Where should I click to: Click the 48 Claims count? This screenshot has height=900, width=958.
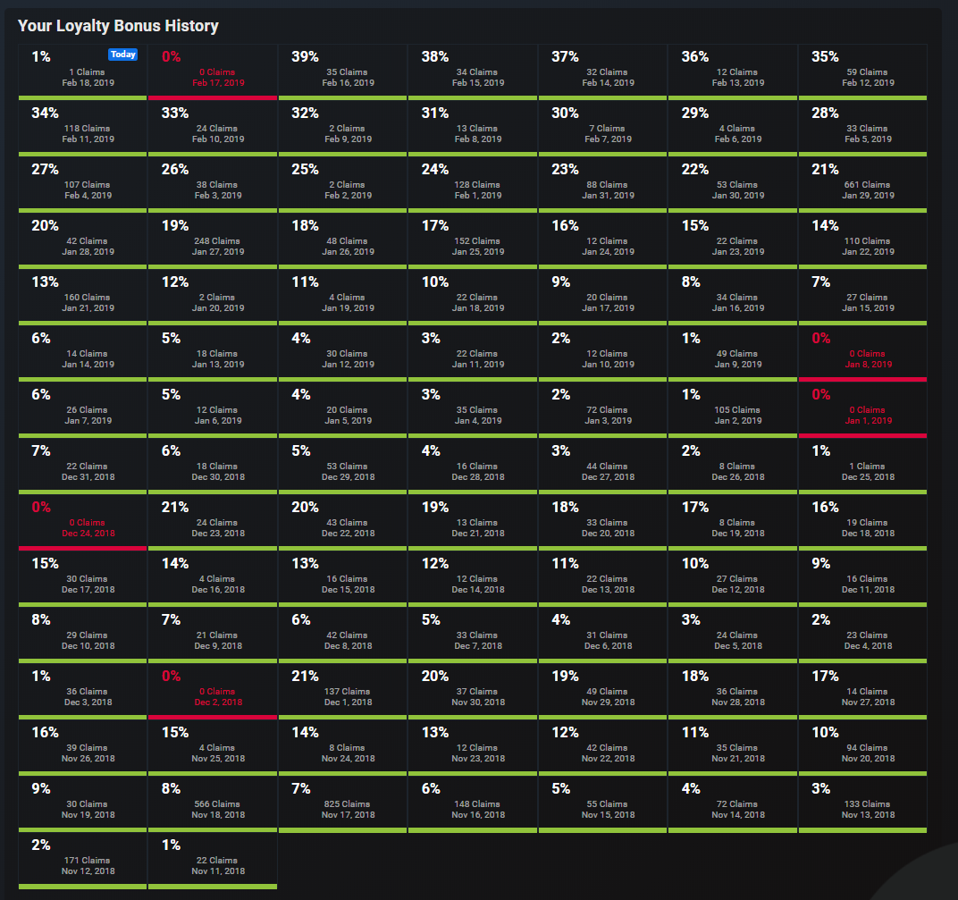pyautogui.click(x=347, y=240)
